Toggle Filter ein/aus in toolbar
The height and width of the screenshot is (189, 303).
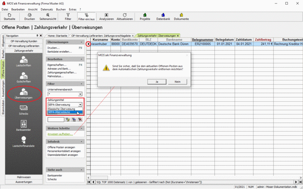87,17
